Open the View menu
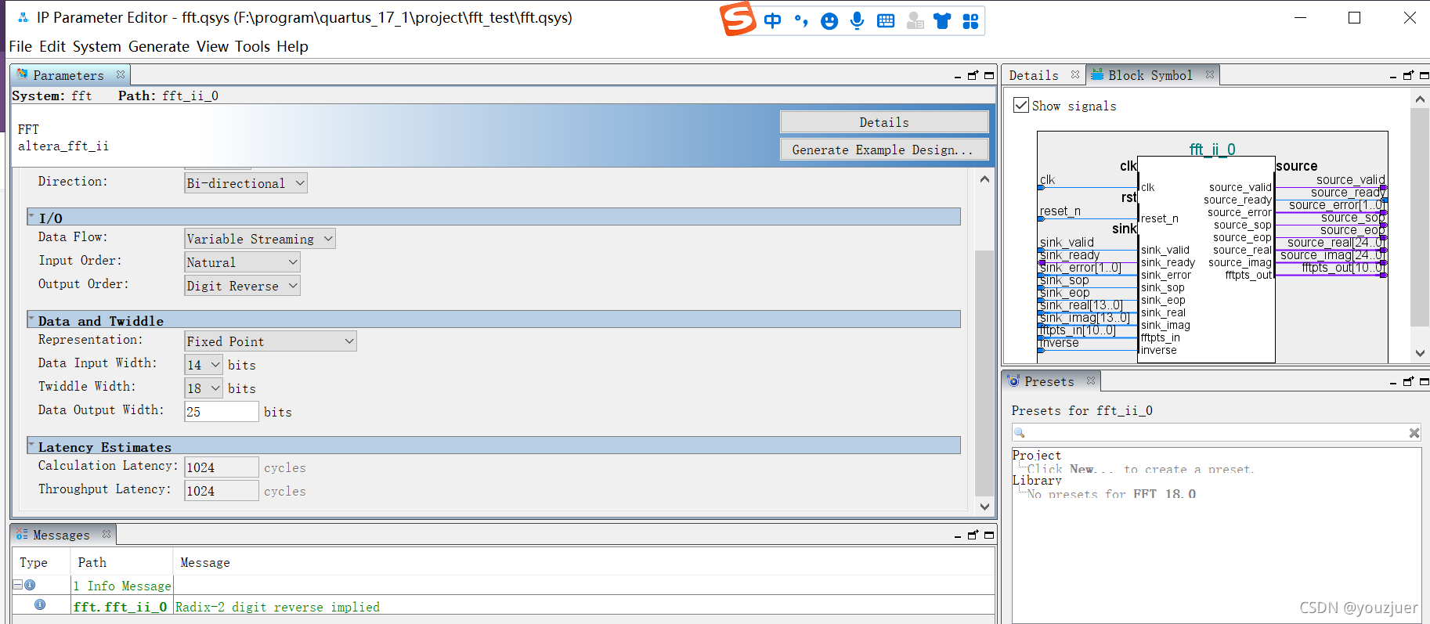 212,46
